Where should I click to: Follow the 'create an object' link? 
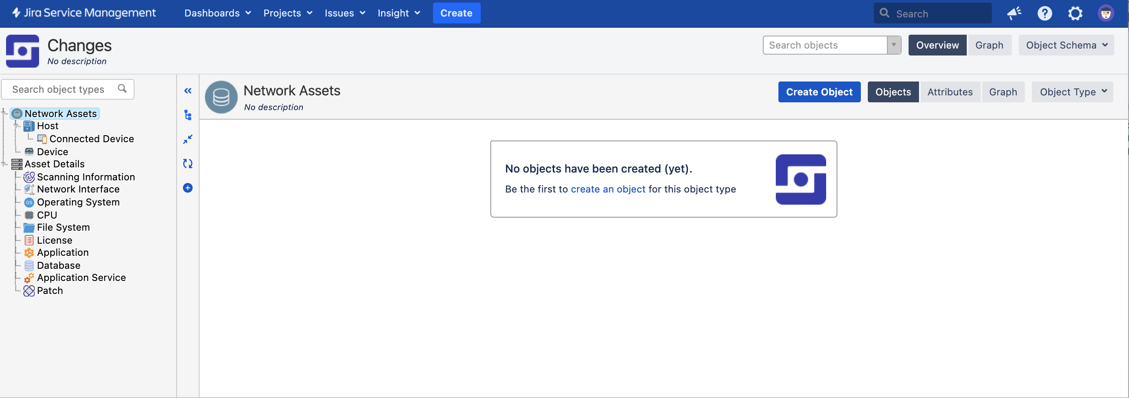click(x=607, y=189)
